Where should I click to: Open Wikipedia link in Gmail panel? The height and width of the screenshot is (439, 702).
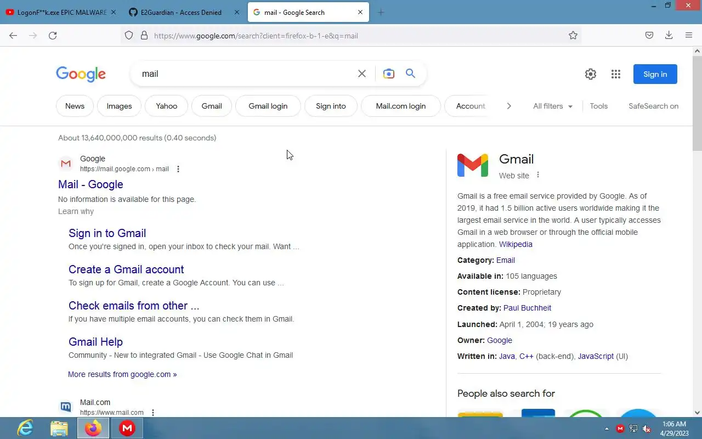[x=516, y=244]
